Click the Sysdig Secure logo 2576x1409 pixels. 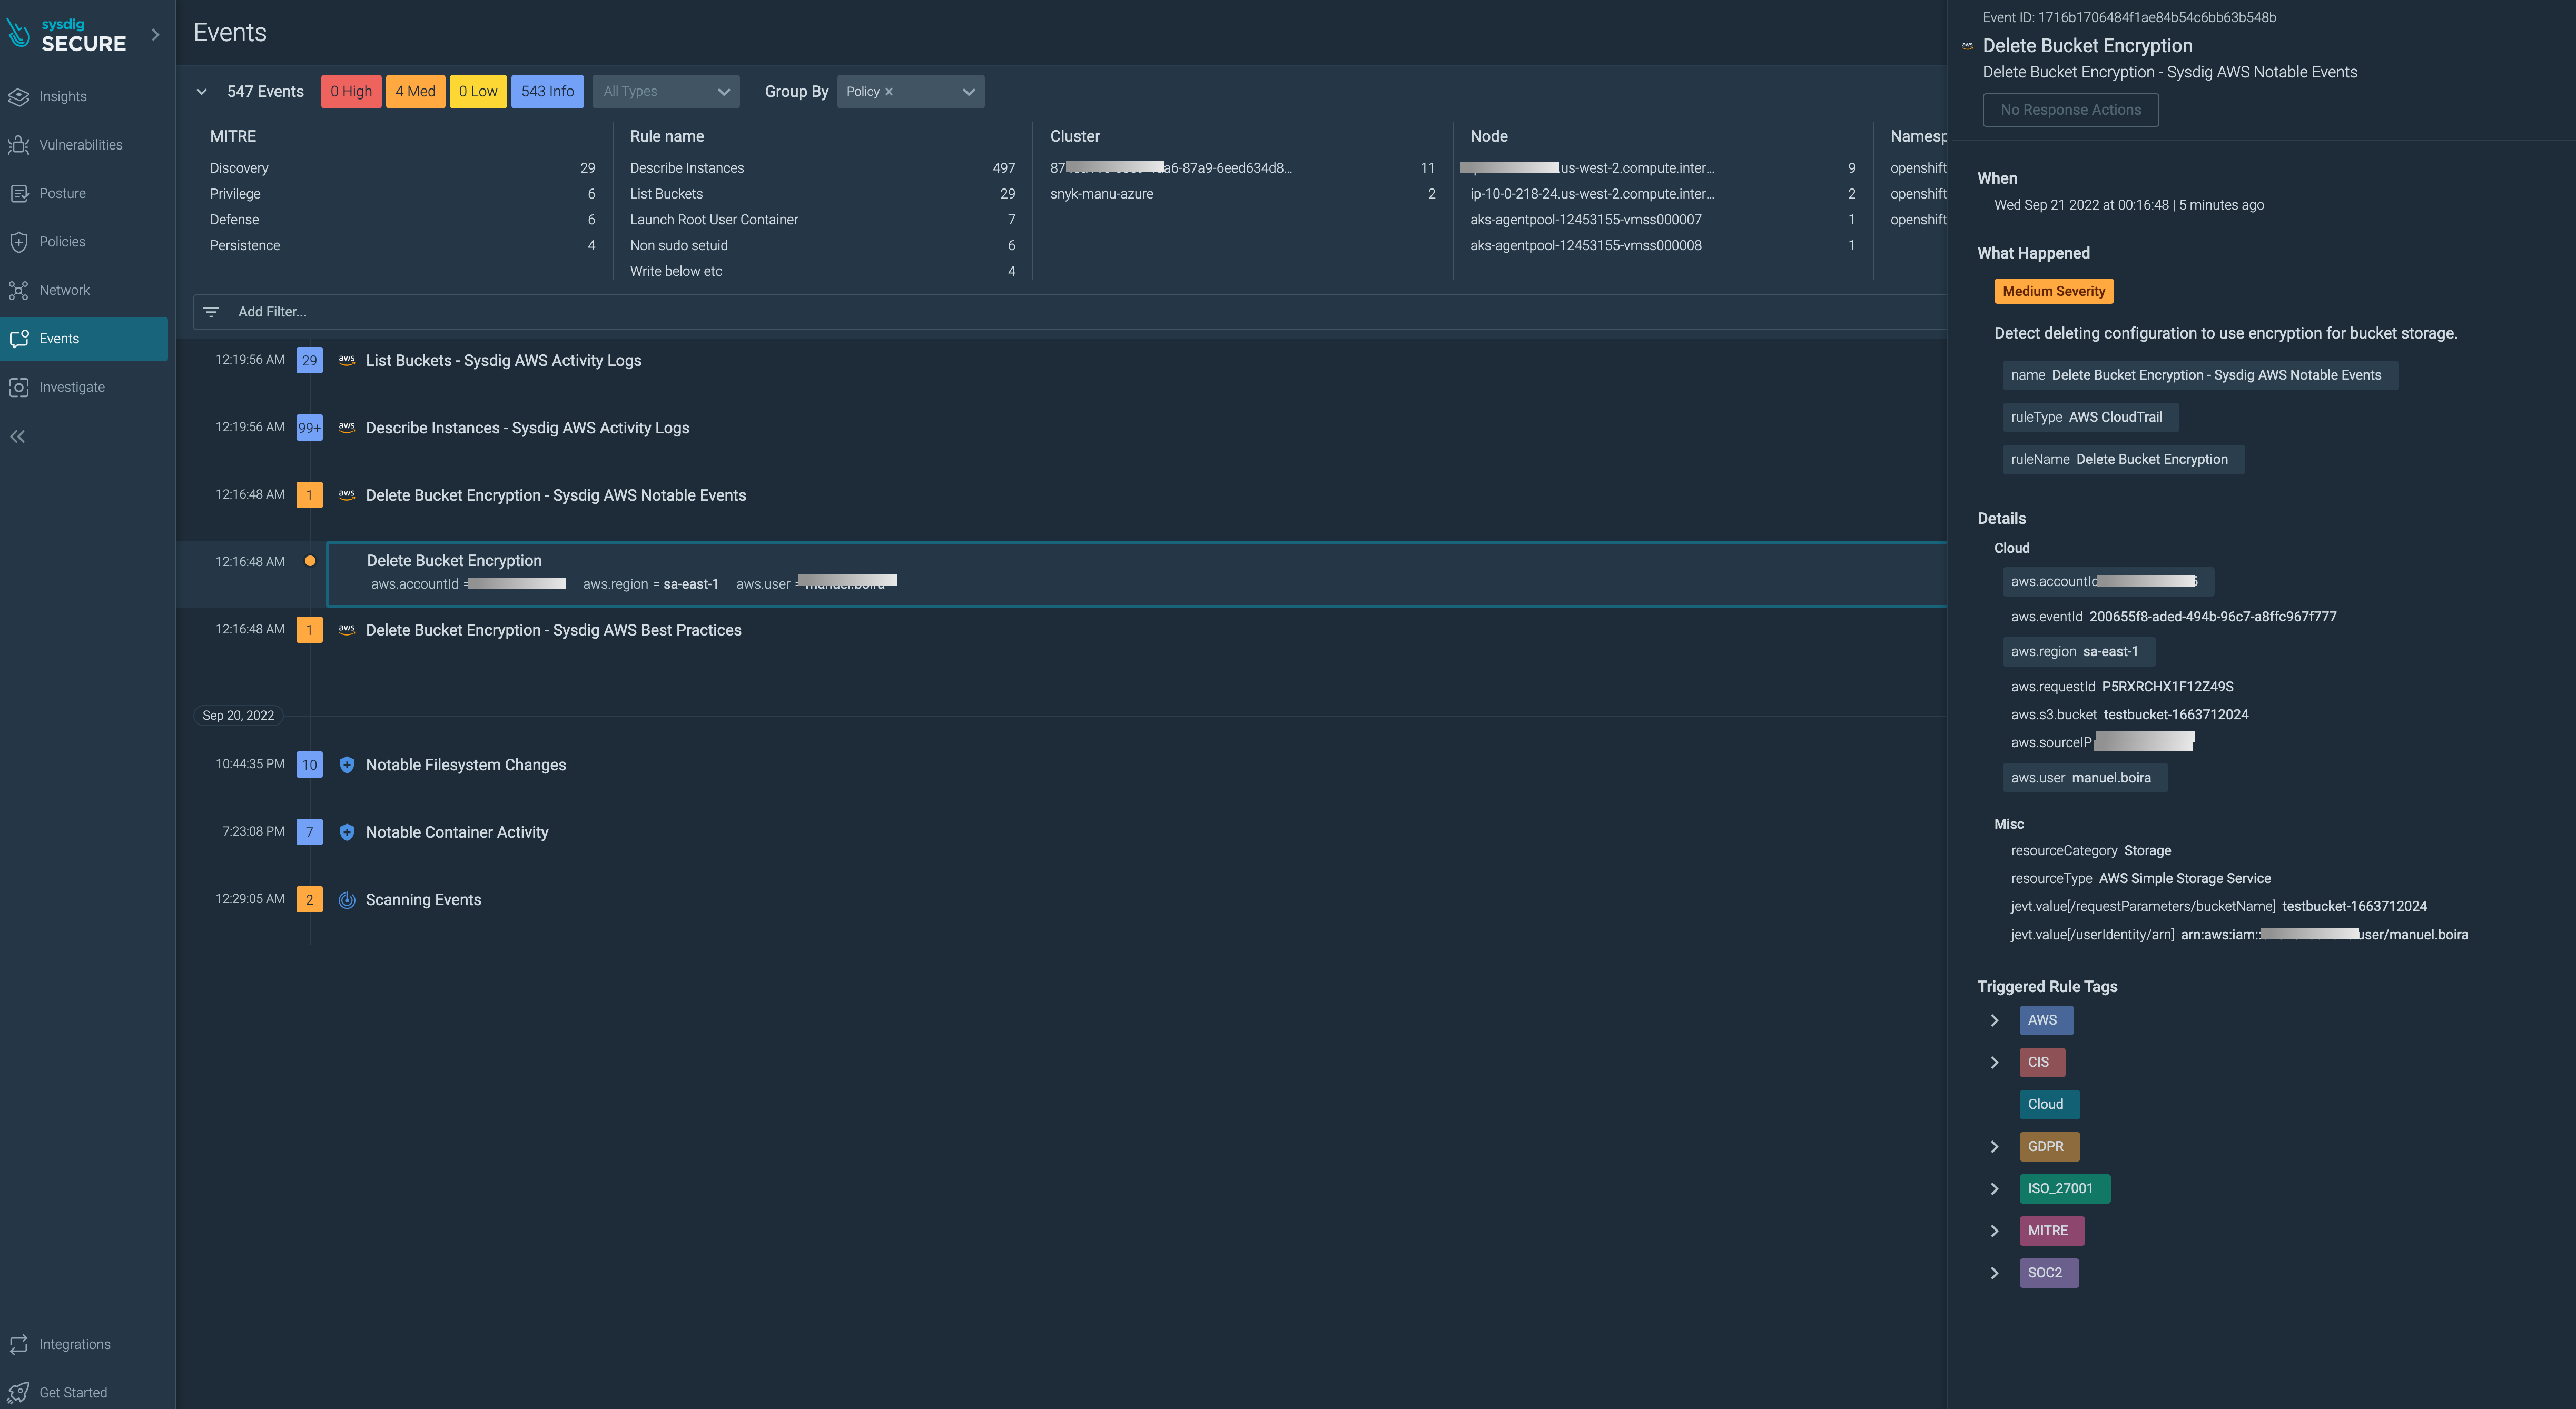coord(68,34)
